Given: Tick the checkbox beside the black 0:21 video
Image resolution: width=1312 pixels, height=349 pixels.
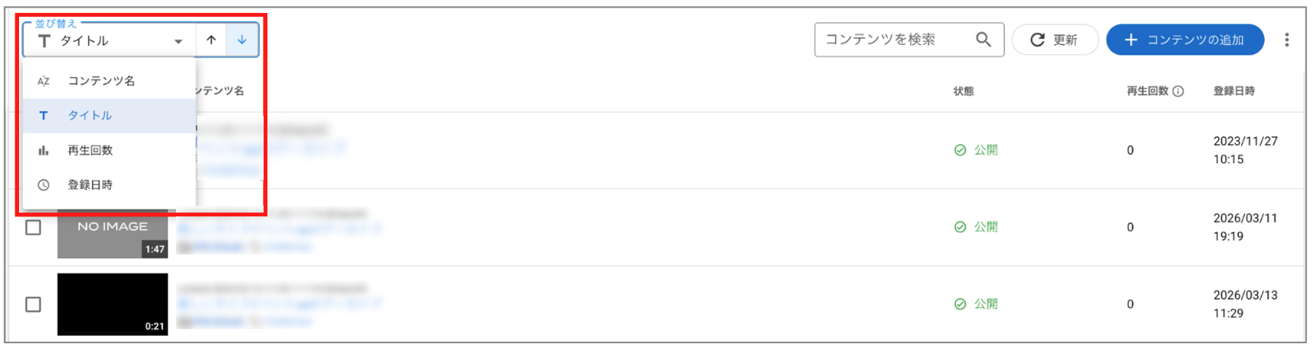Looking at the screenshot, I should (x=33, y=304).
